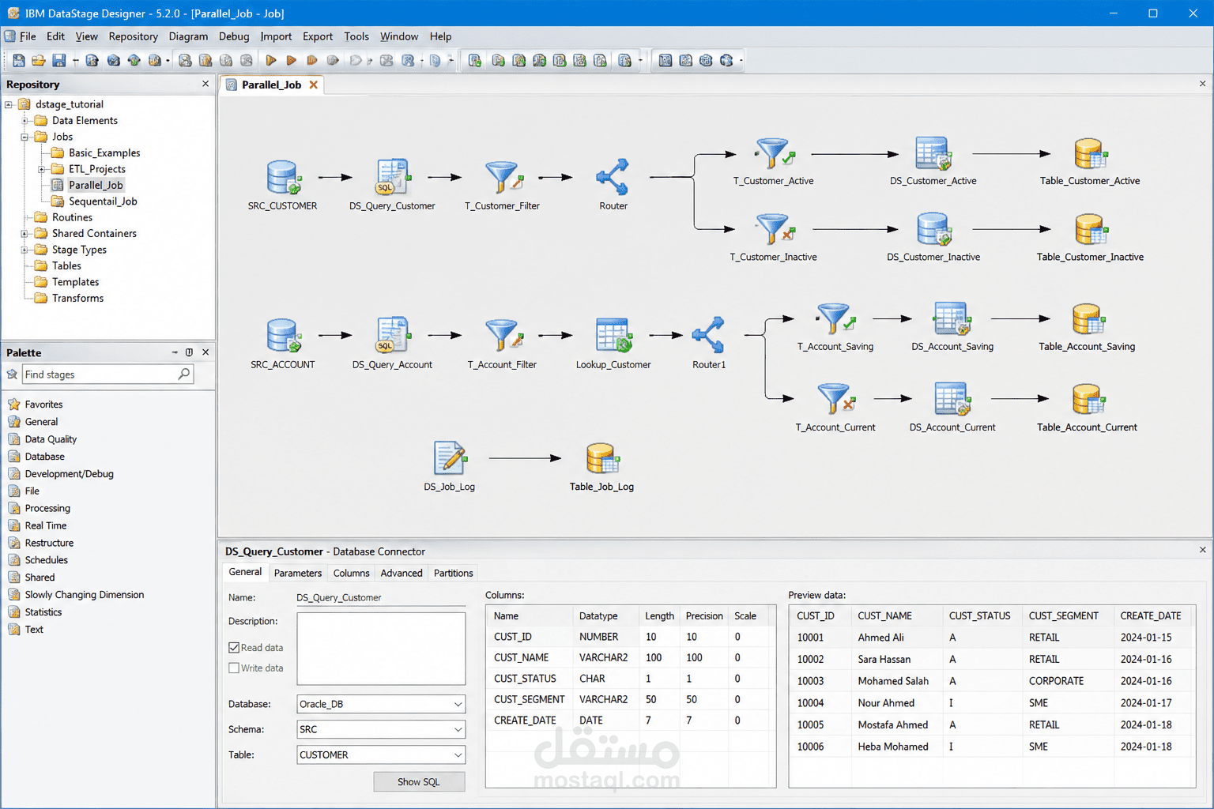1214x809 pixels.
Task: Open the Advanced tab
Action: point(402,574)
